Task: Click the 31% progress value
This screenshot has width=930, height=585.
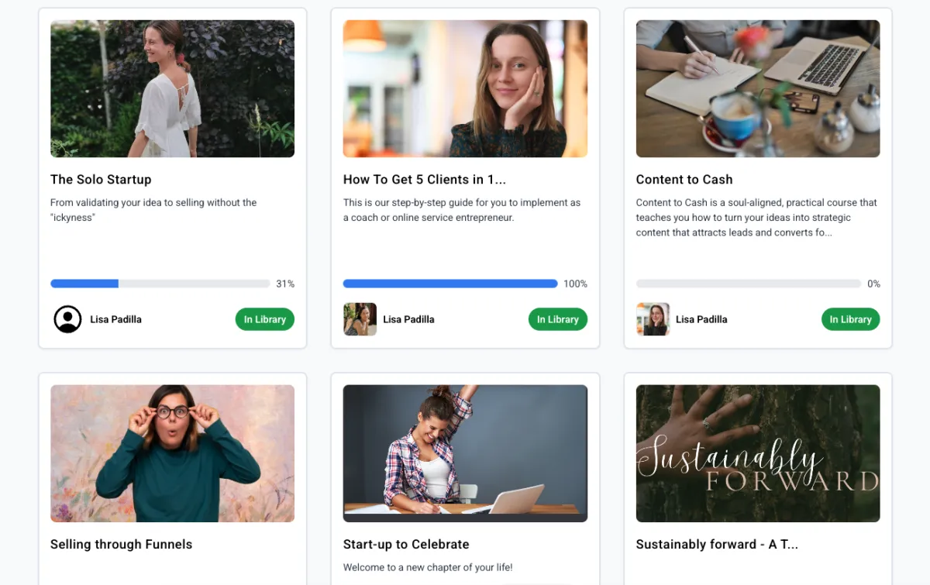Action: (x=285, y=284)
